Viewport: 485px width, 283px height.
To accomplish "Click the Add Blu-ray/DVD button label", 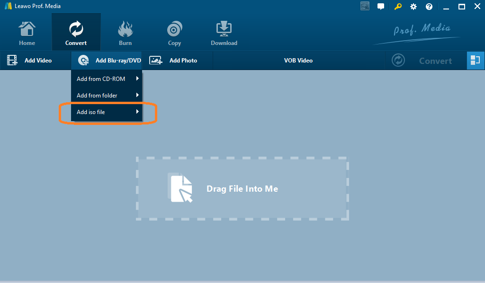I will pyautogui.click(x=118, y=61).
